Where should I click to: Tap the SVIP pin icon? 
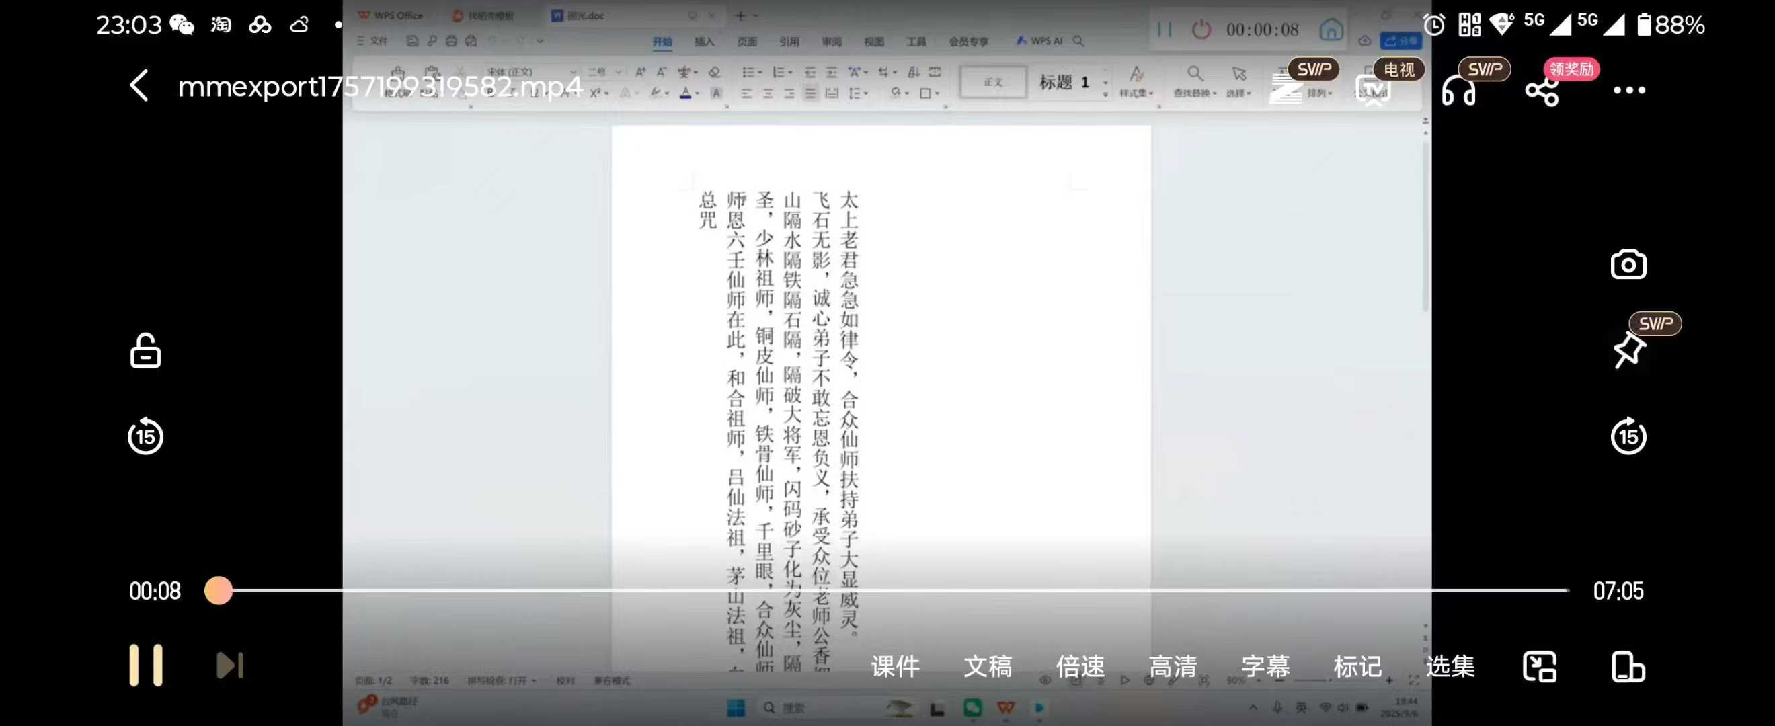pos(1629,350)
